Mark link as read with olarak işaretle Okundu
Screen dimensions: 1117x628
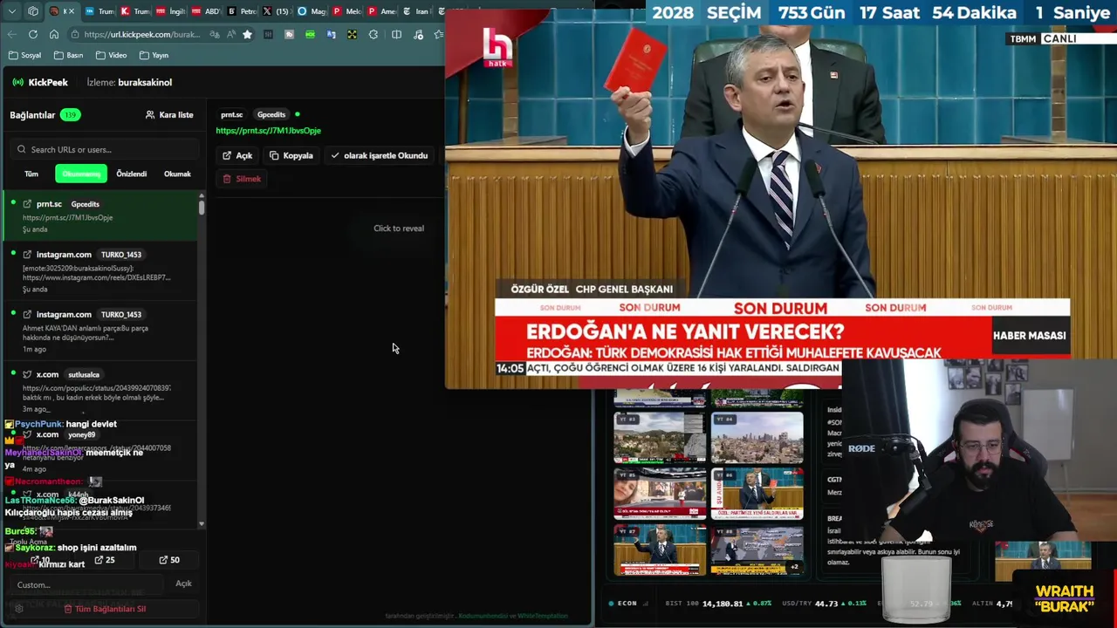[380, 155]
